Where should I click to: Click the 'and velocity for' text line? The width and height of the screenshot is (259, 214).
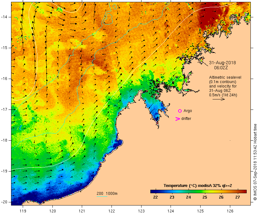click(223, 86)
